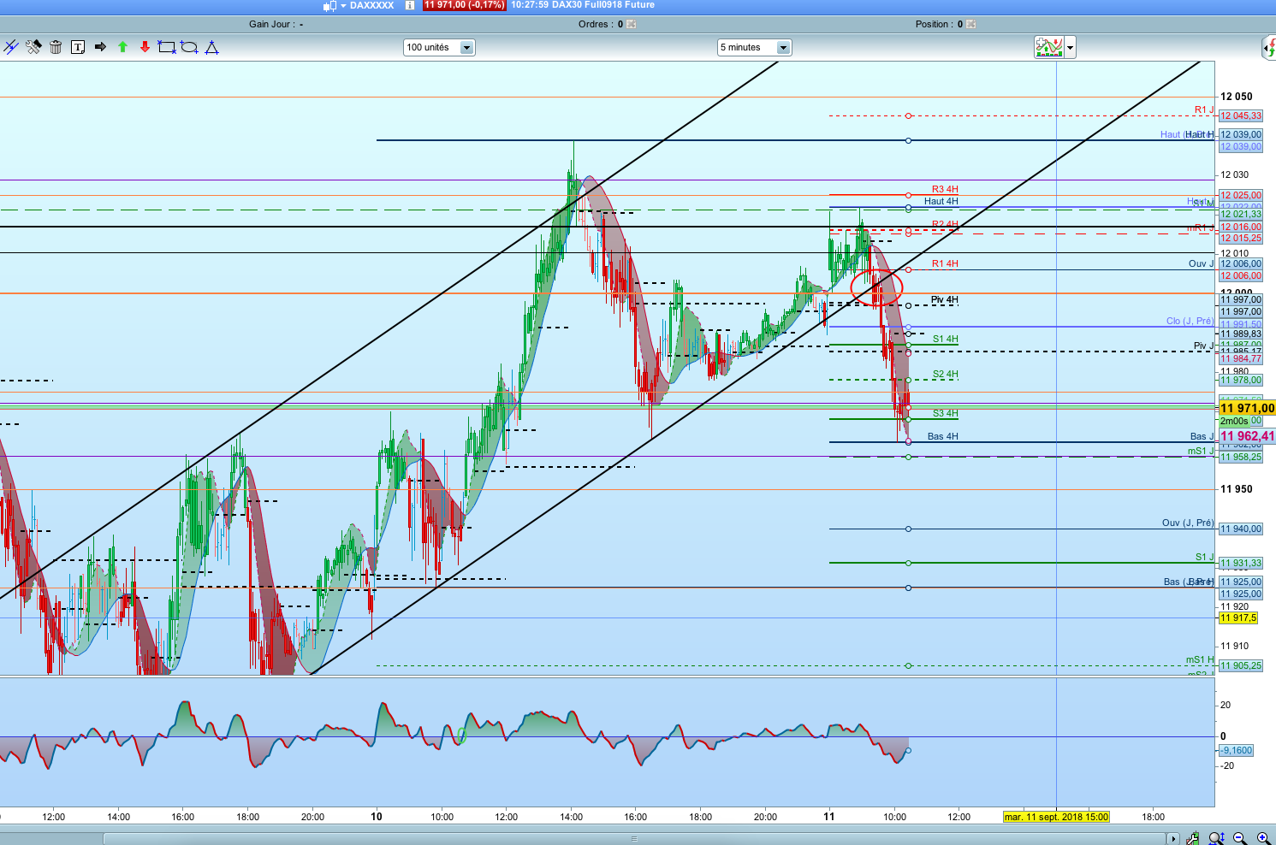Open the DAXXXXX instrument dropdown arrow

pos(344,5)
